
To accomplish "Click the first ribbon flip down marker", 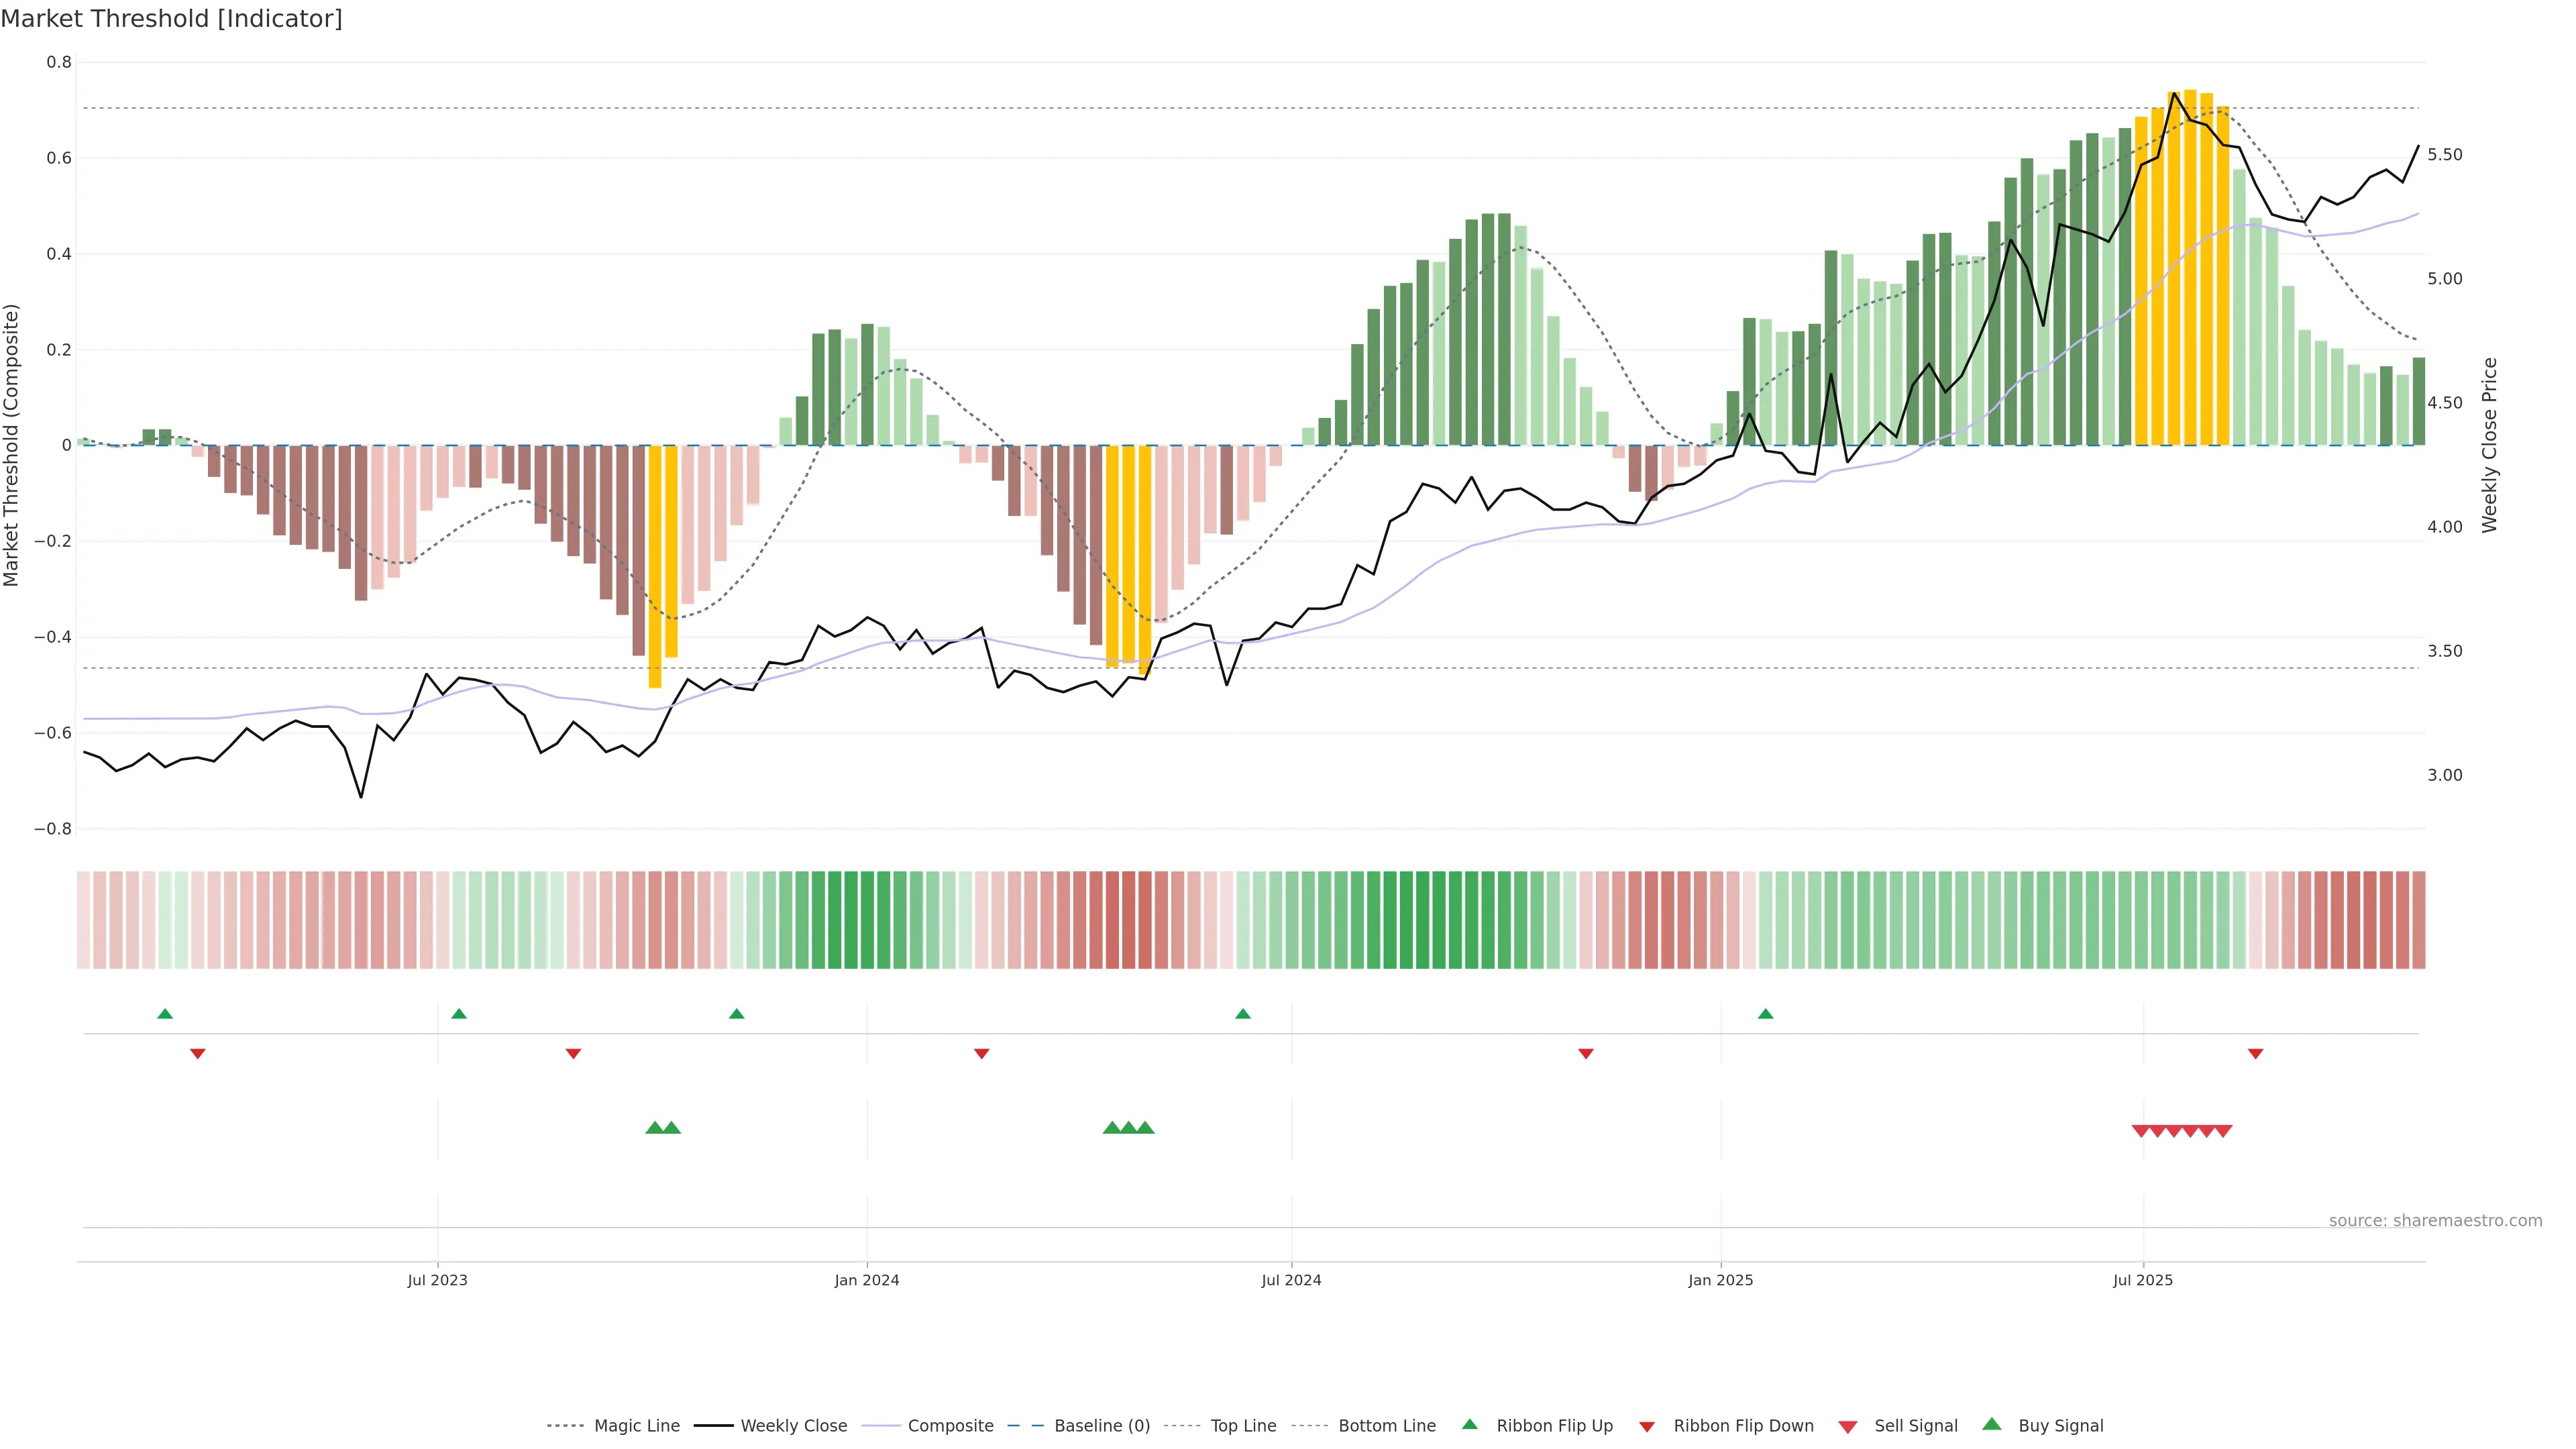I will coord(198,1053).
